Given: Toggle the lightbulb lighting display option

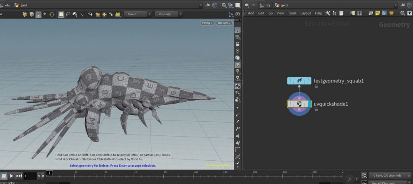Looking at the screenshot, I should 238,64.
